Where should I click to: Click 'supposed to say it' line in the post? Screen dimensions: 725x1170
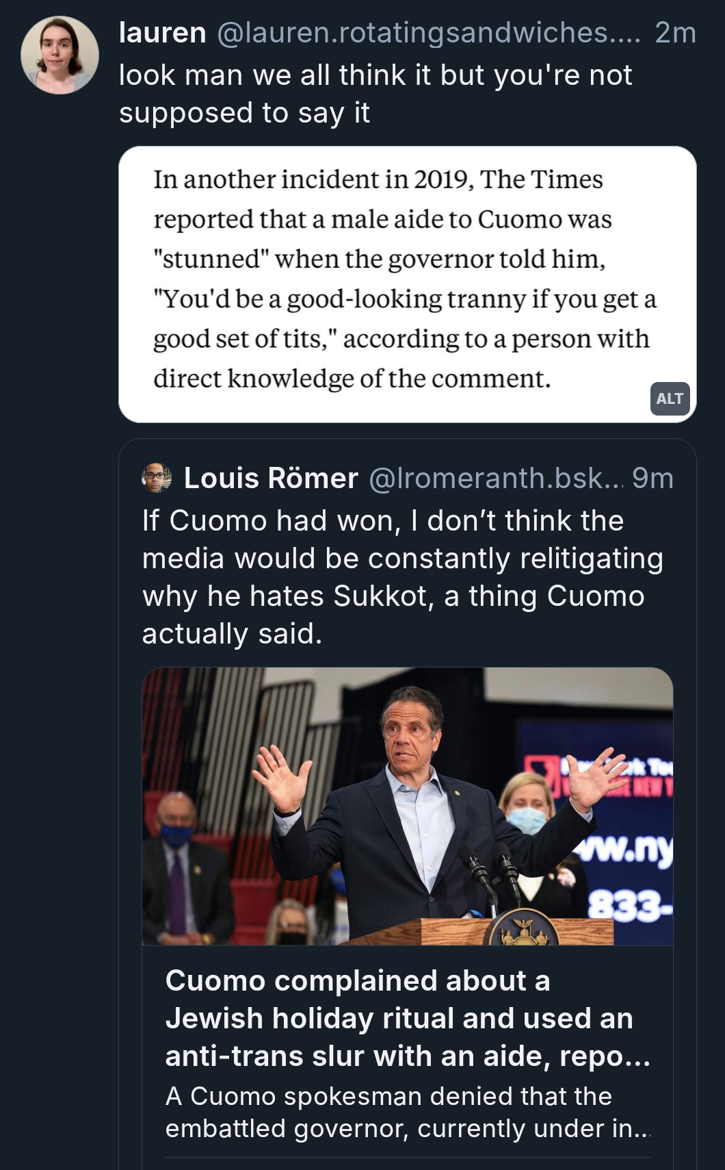[x=244, y=113]
